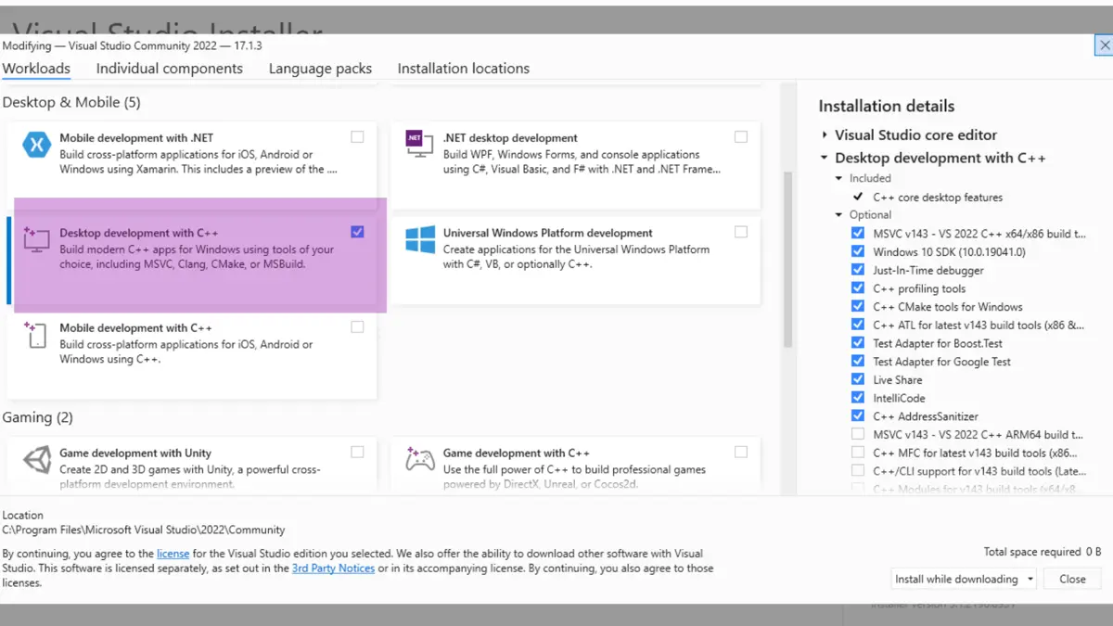This screenshot has width=1113, height=626.
Task: Uncheck the Desktop development with C++ workload
Action: (358, 232)
